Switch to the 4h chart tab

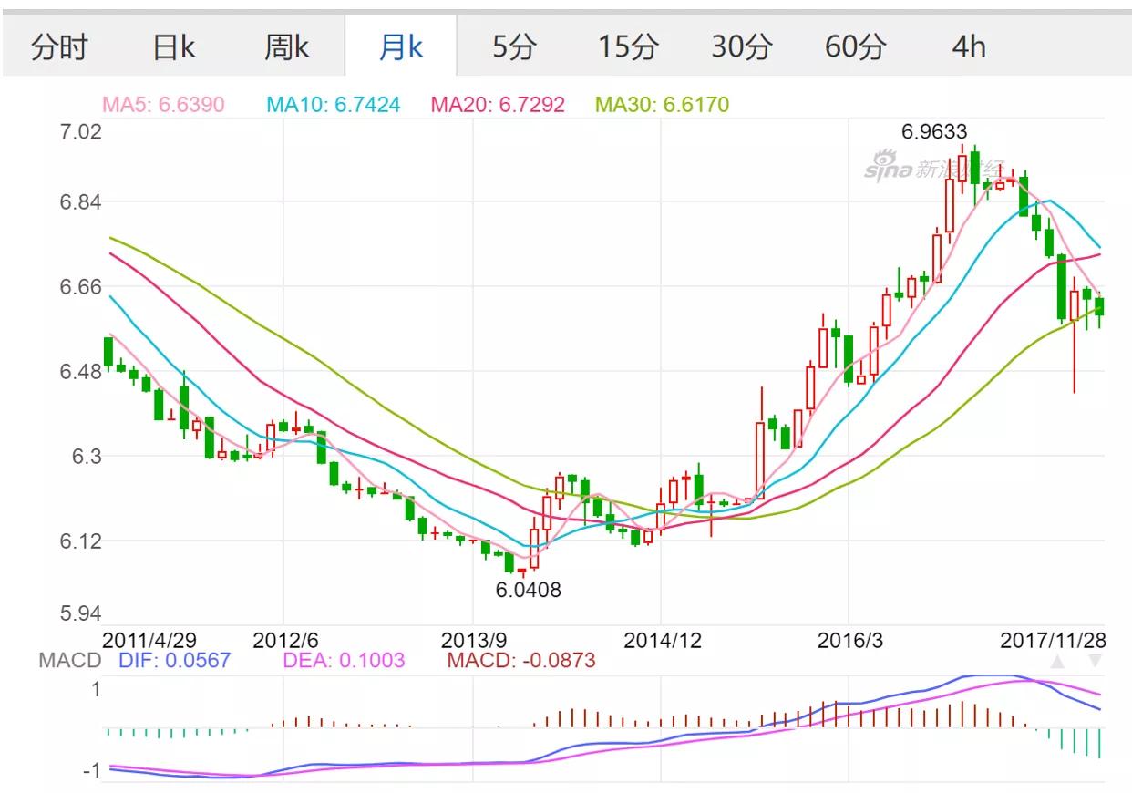click(x=969, y=46)
